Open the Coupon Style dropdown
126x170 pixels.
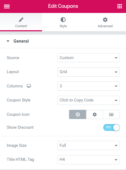[x=88, y=100]
